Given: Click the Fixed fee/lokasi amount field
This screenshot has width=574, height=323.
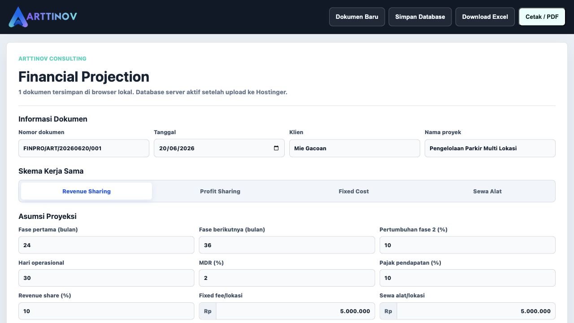Looking at the screenshot, I should (x=296, y=311).
